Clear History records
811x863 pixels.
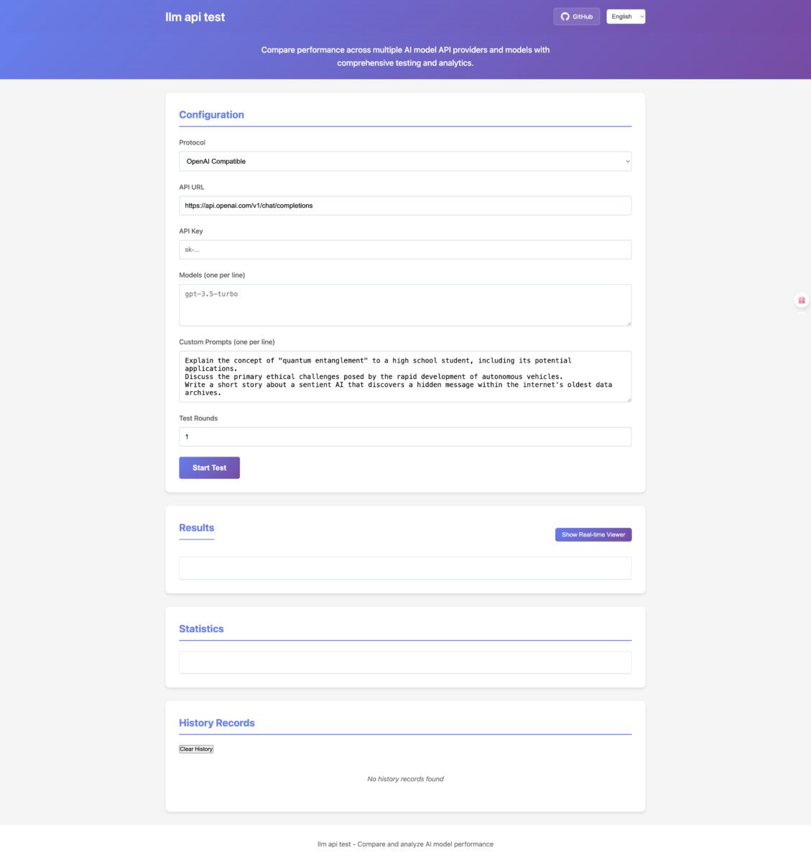196,749
